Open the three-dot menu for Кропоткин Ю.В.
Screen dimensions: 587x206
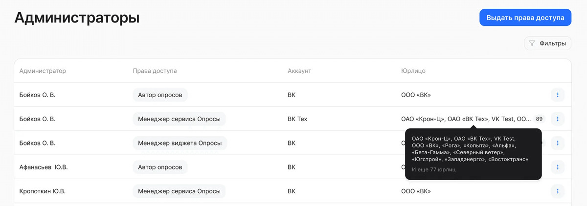point(558,191)
